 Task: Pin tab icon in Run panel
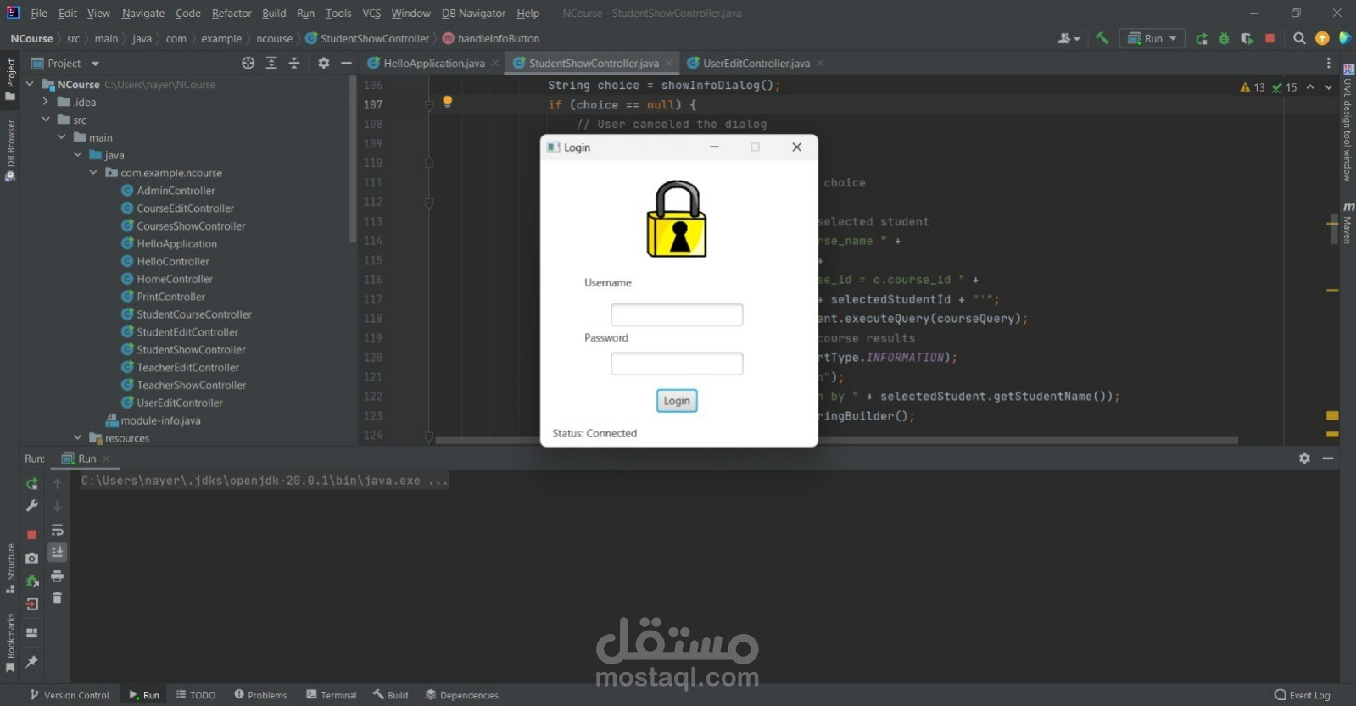pos(31,661)
